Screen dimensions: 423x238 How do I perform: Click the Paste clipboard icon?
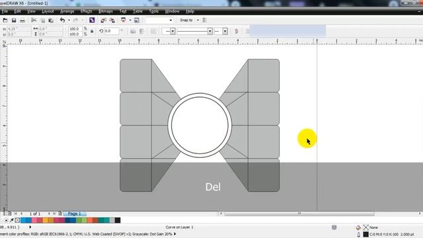(x=51, y=20)
